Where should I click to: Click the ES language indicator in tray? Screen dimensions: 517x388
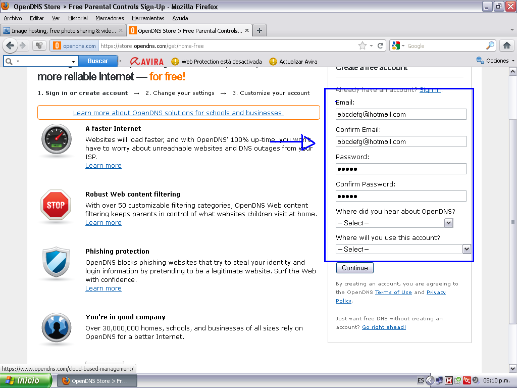(x=421, y=380)
